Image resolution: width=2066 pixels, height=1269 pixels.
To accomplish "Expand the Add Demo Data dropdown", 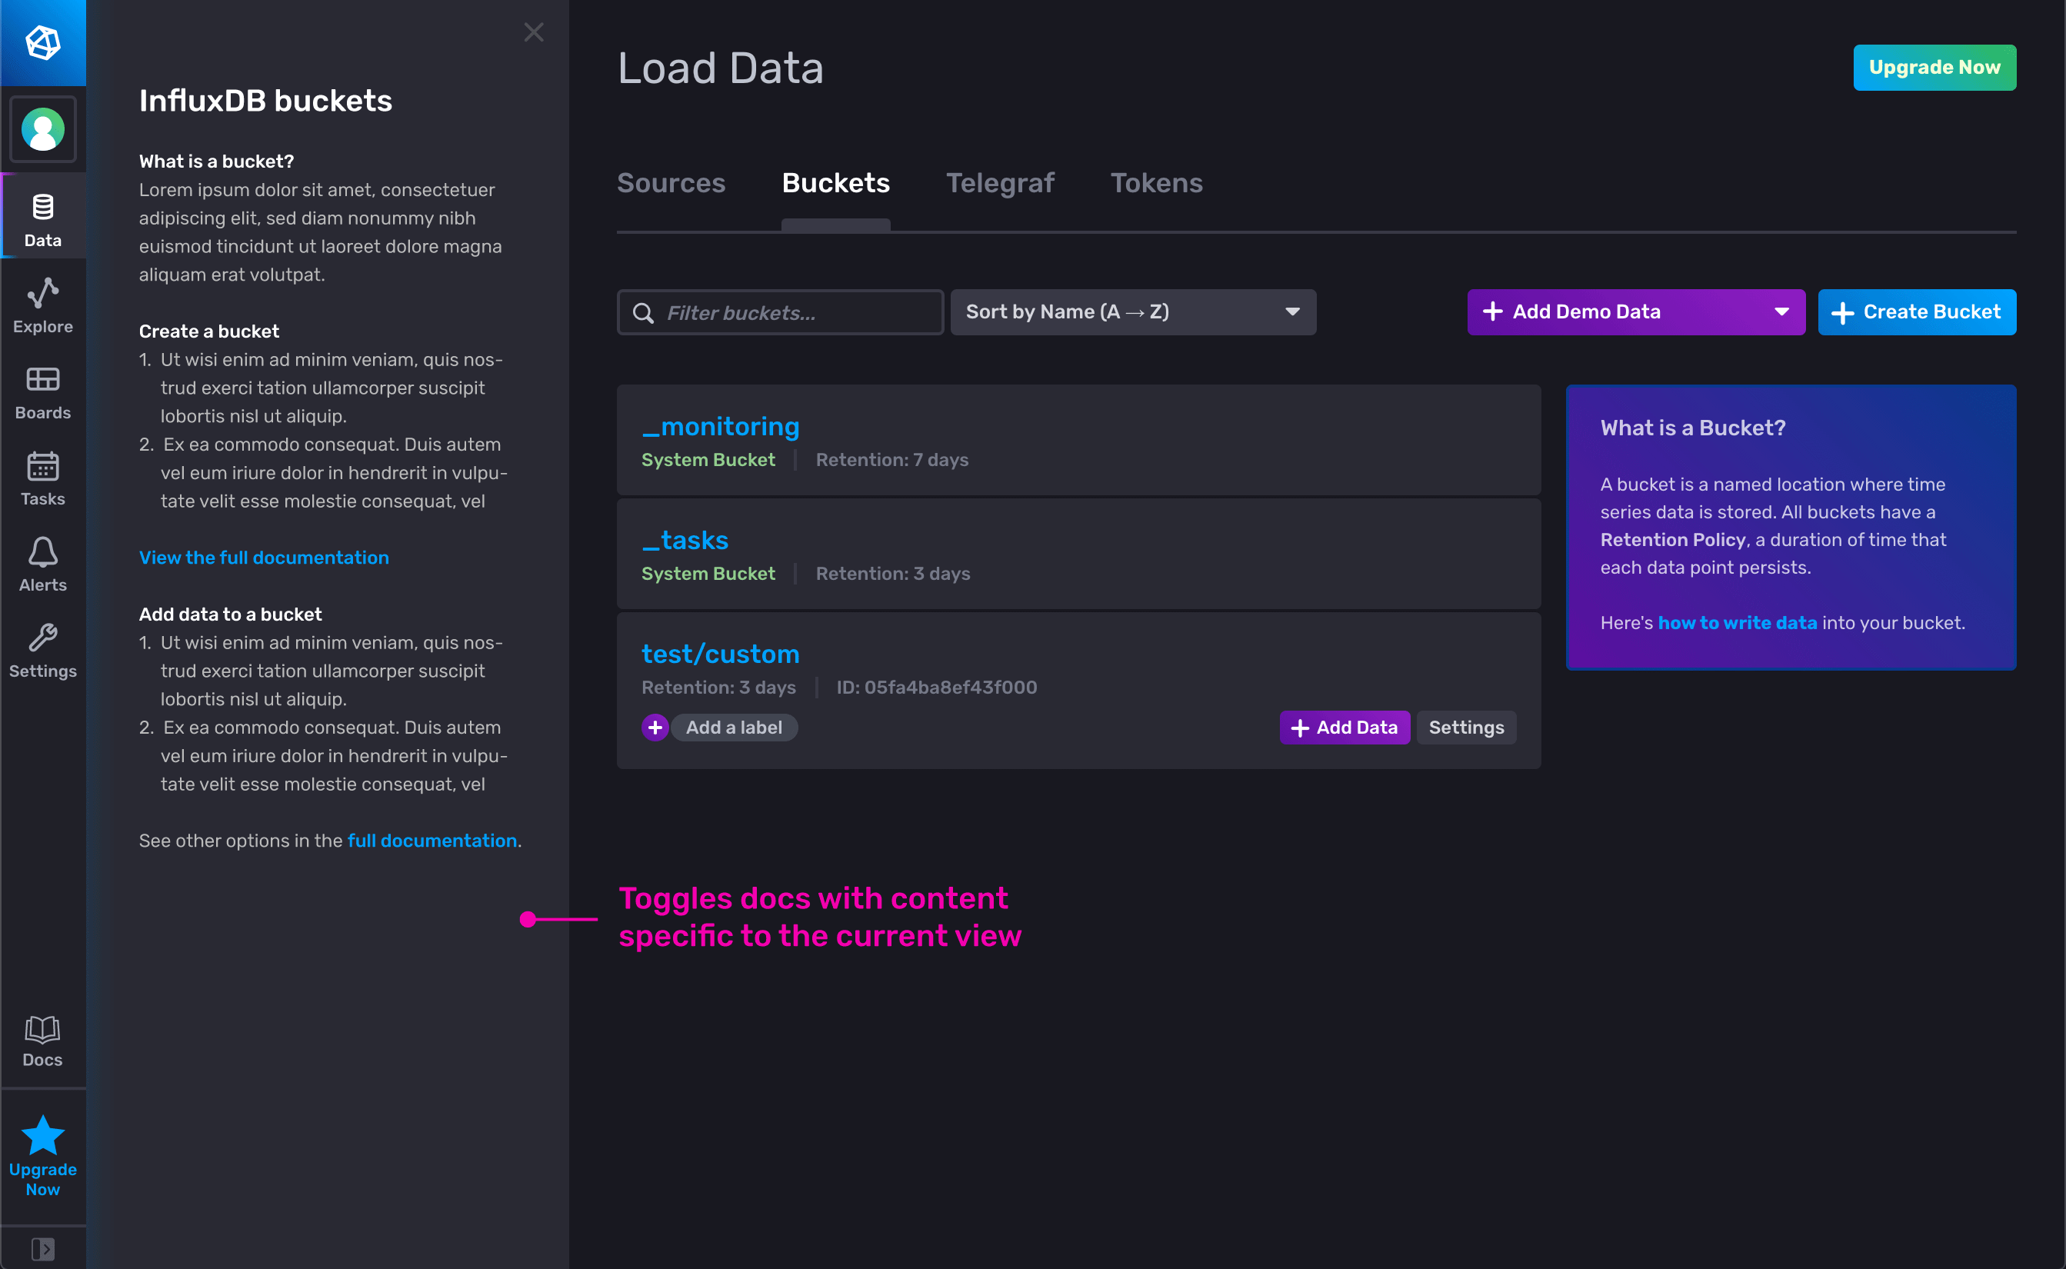I will 1635,312.
